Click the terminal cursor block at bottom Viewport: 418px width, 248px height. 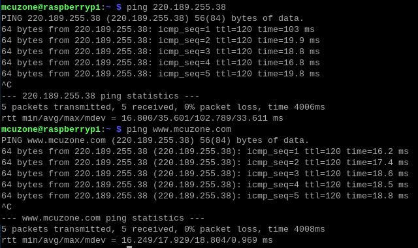point(129,247)
